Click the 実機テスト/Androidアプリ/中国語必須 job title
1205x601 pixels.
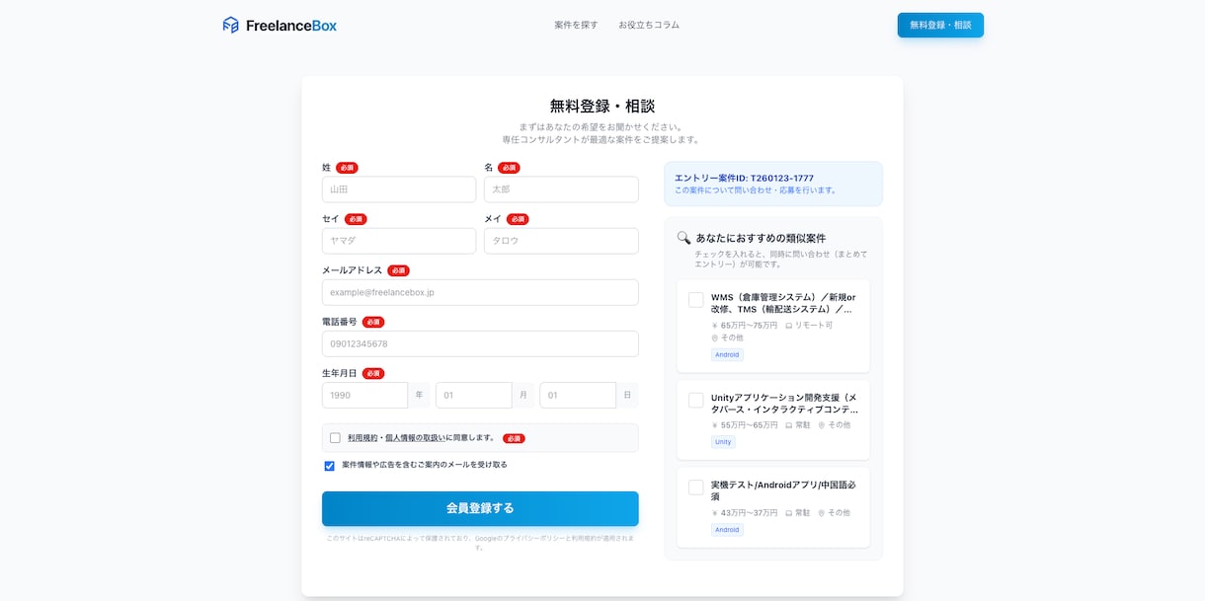tap(783, 490)
